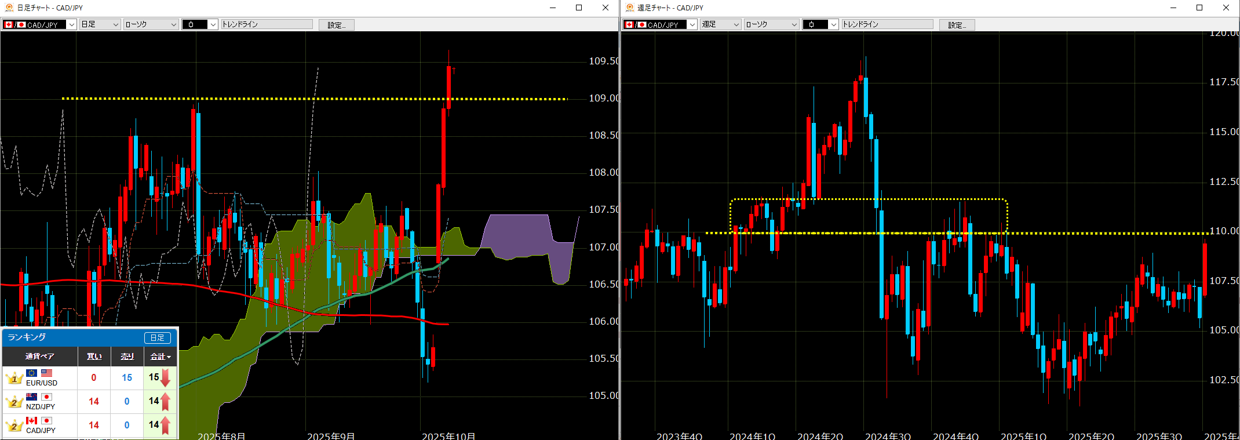Click ランキング panel title
The width and height of the screenshot is (1240, 440).
click(27, 337)
